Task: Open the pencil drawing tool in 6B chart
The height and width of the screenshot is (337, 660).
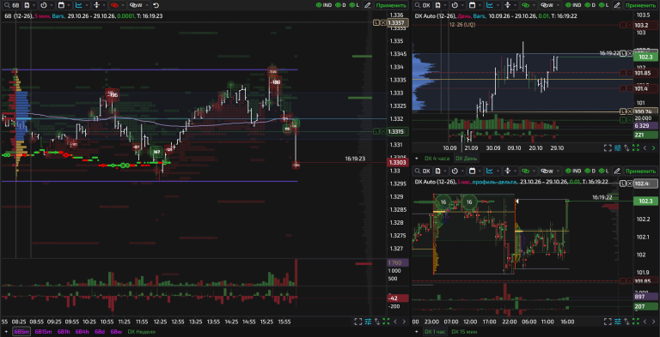Action: pyautogui.click(x=368, y=5)
